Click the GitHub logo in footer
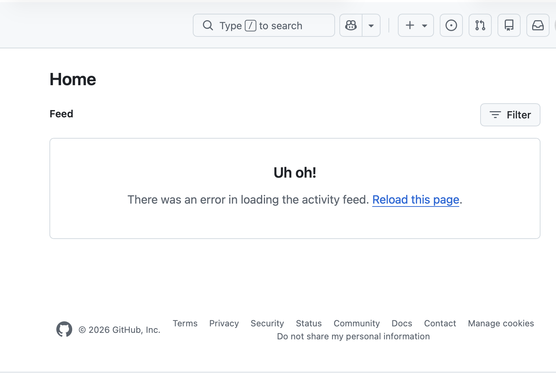Image resolution: width=556 pixels, height=374 pixels. (x=64, y=329)
